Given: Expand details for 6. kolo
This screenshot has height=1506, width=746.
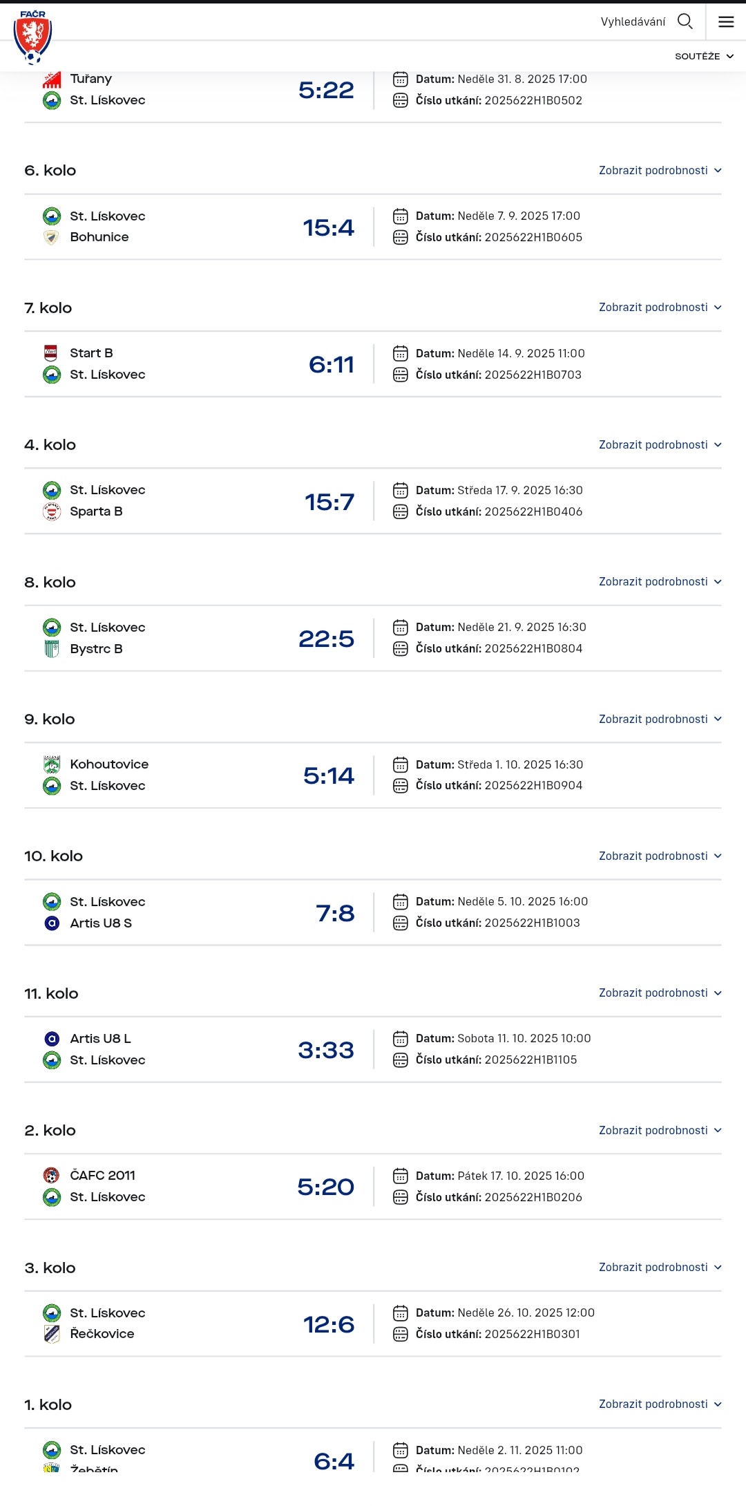Looking at the screenshot, I should tap(660, 171).
